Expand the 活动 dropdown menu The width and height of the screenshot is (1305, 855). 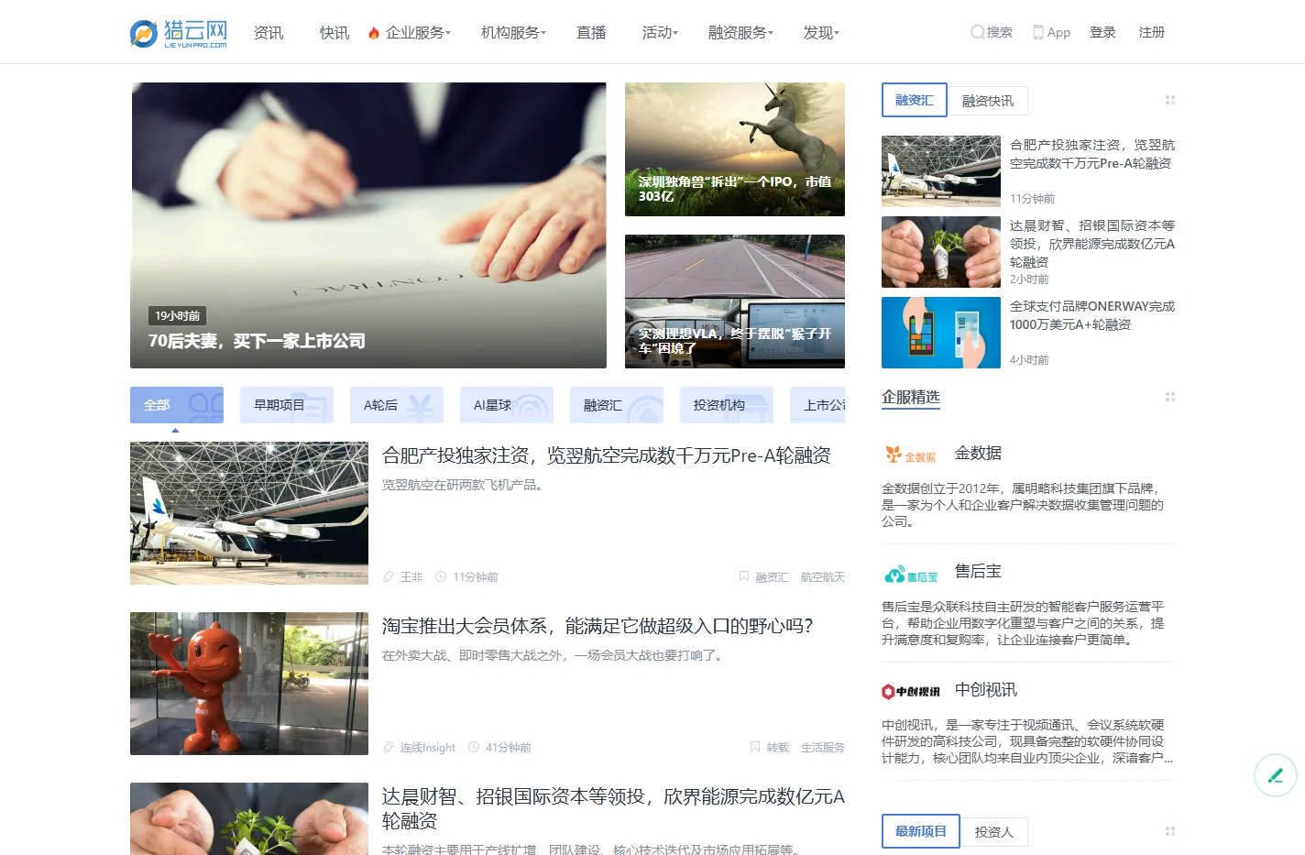660,33
